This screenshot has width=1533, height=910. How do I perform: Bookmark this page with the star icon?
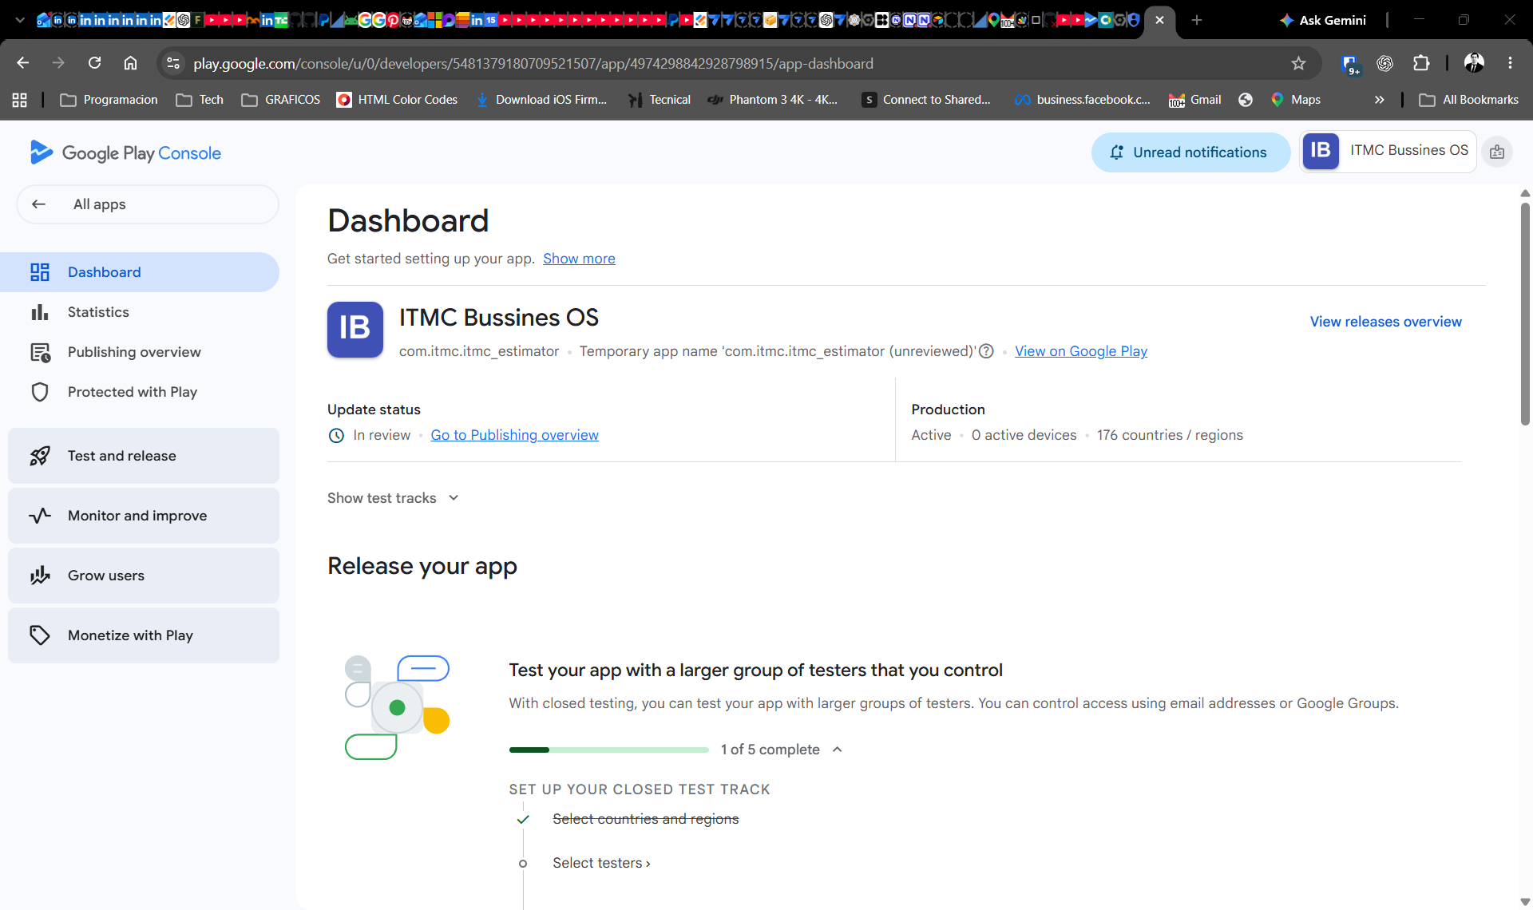(1298, 63)
